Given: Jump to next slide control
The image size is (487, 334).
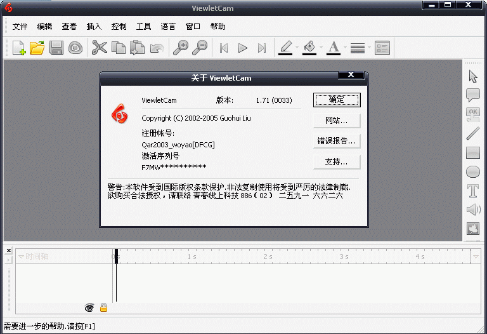Looking at the screenshot, I should coord(262,48).
